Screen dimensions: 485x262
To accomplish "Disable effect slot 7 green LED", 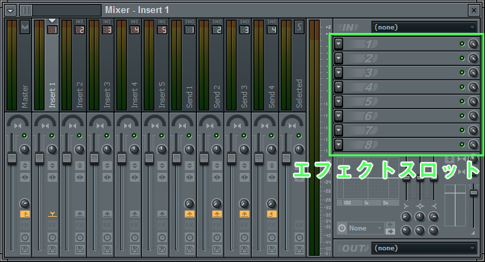I will click(x=462, y=130).
